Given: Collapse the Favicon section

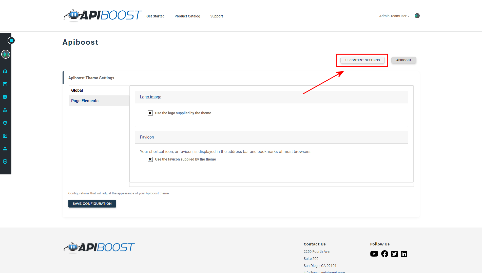Looking at the screenshot, I should point(147,137).
